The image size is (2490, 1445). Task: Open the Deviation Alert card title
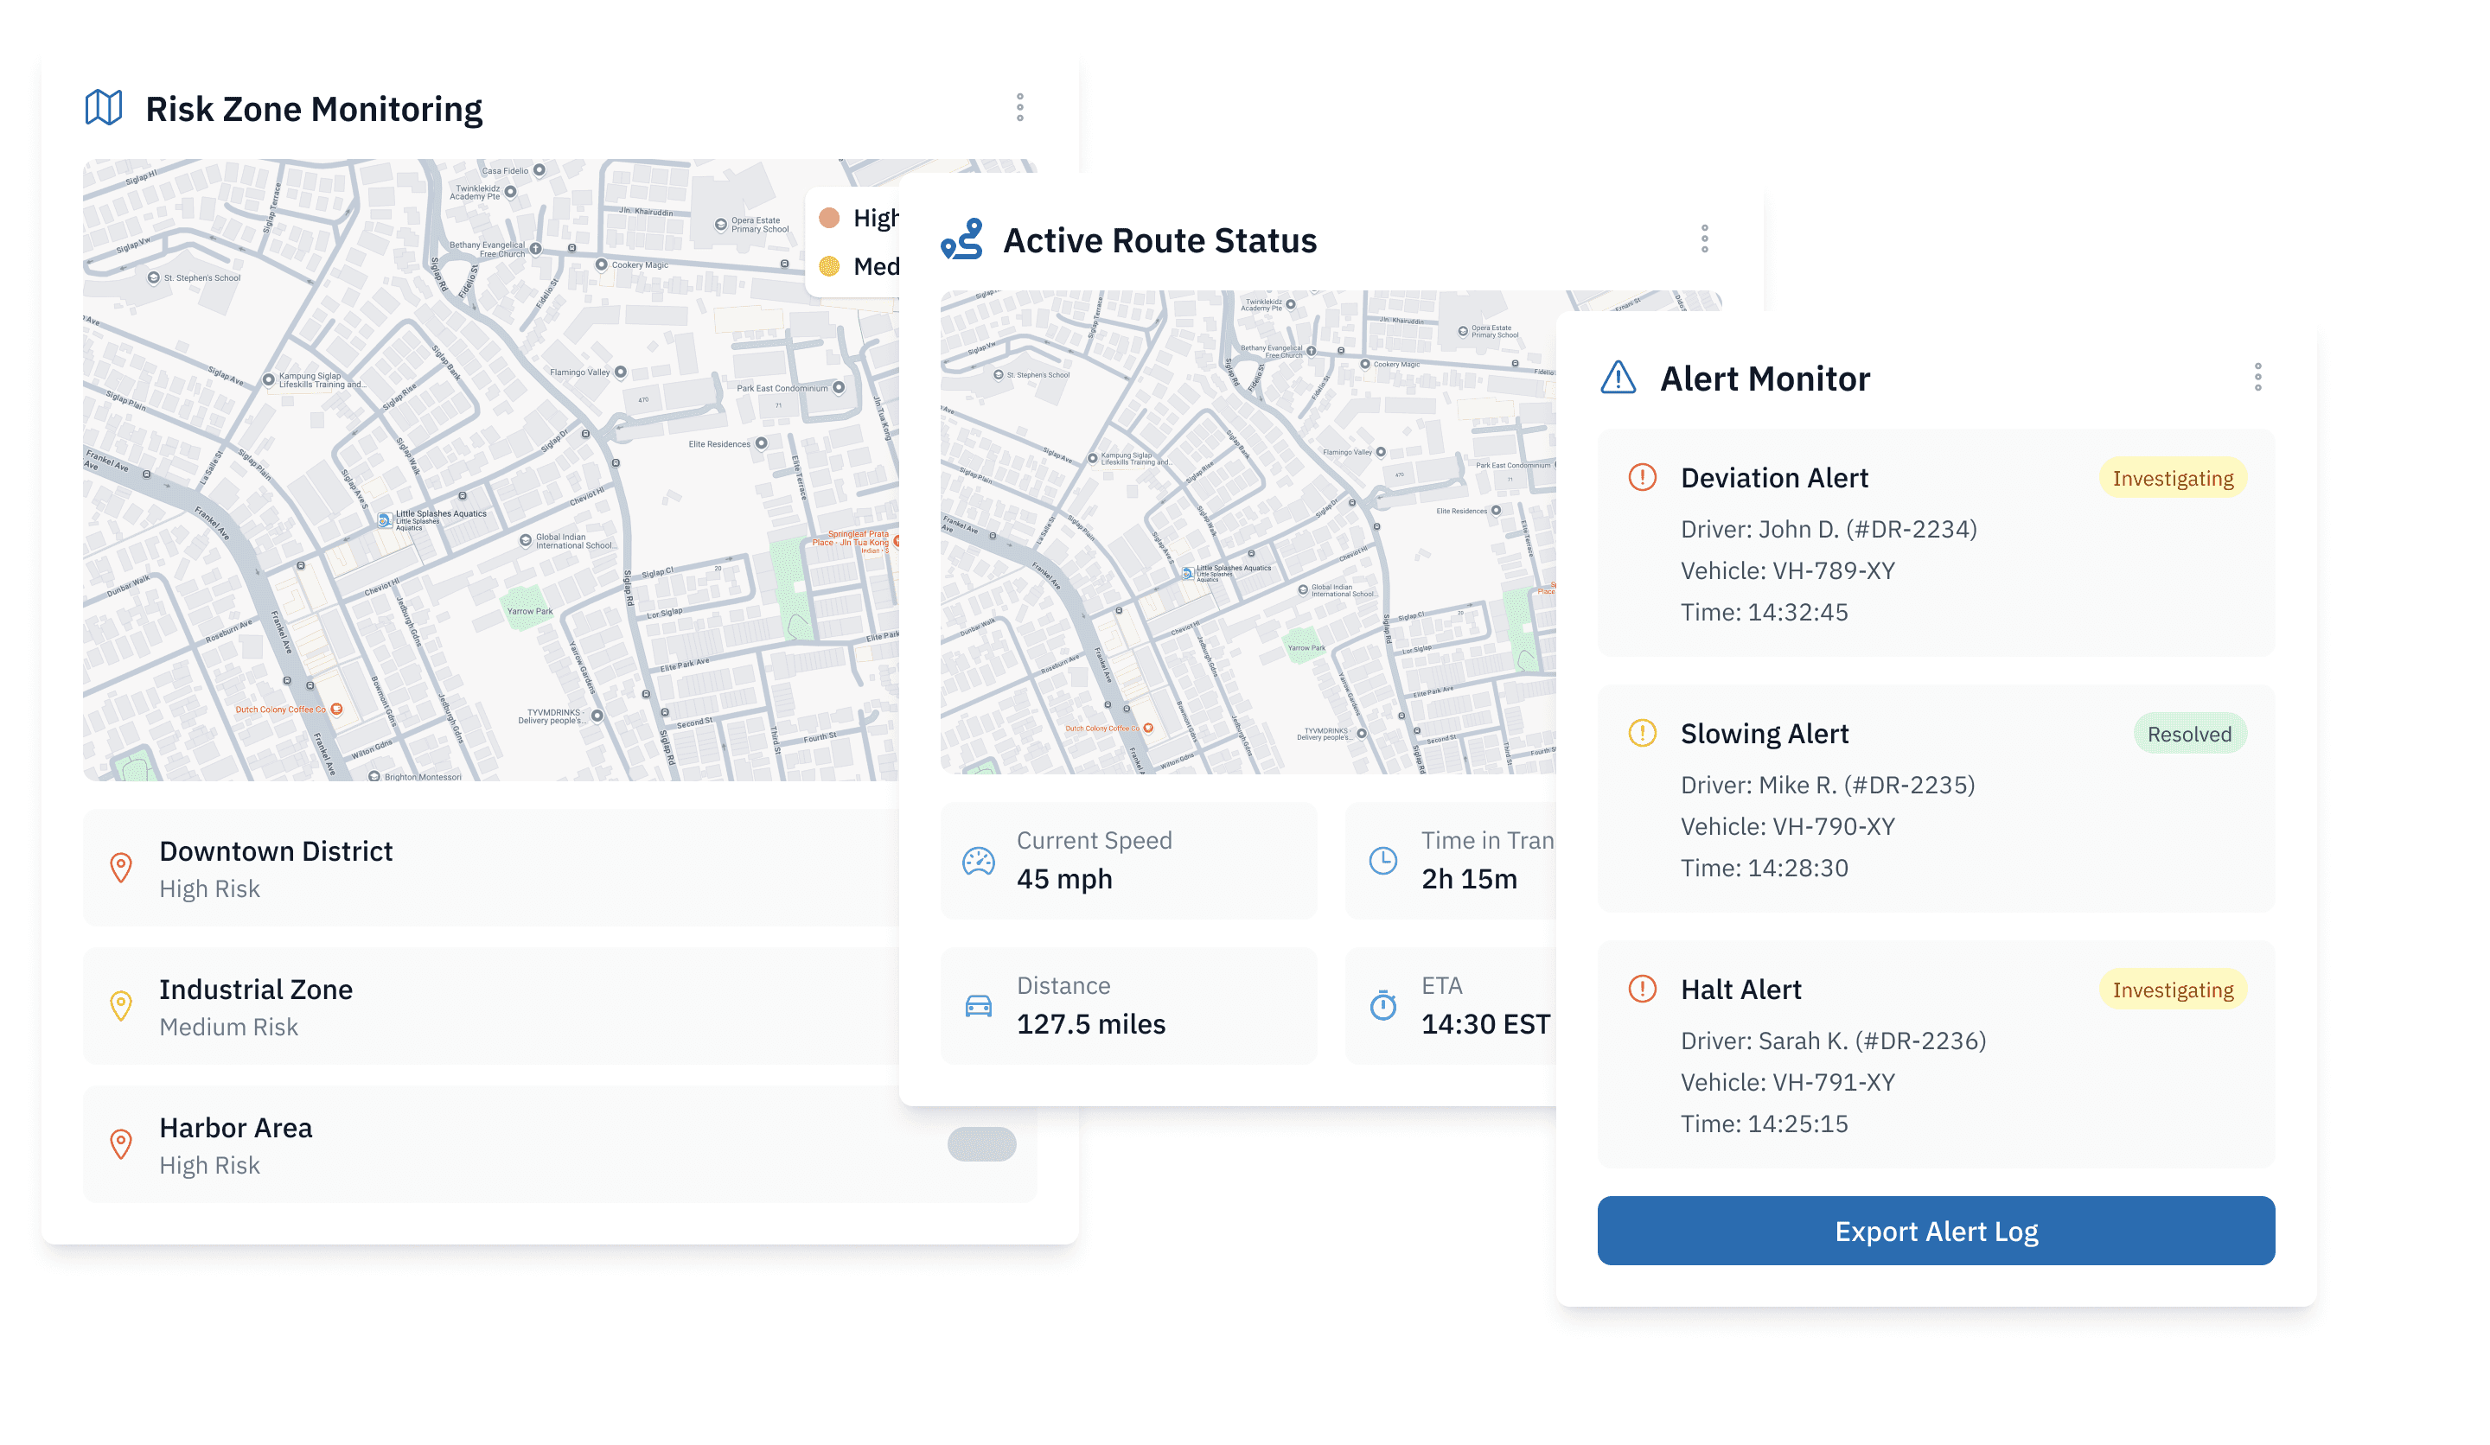pyautogui.click(x=1775, y=478)
